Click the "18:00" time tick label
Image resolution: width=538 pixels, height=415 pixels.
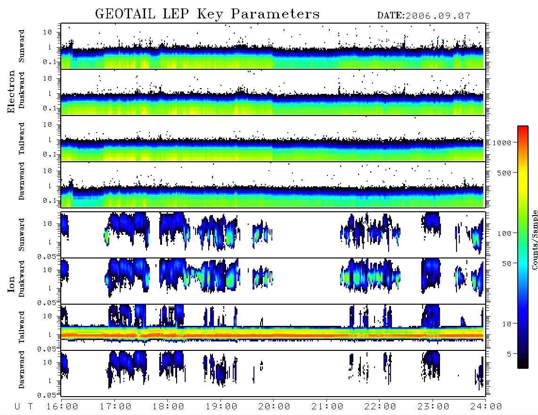tap(169, 407)
